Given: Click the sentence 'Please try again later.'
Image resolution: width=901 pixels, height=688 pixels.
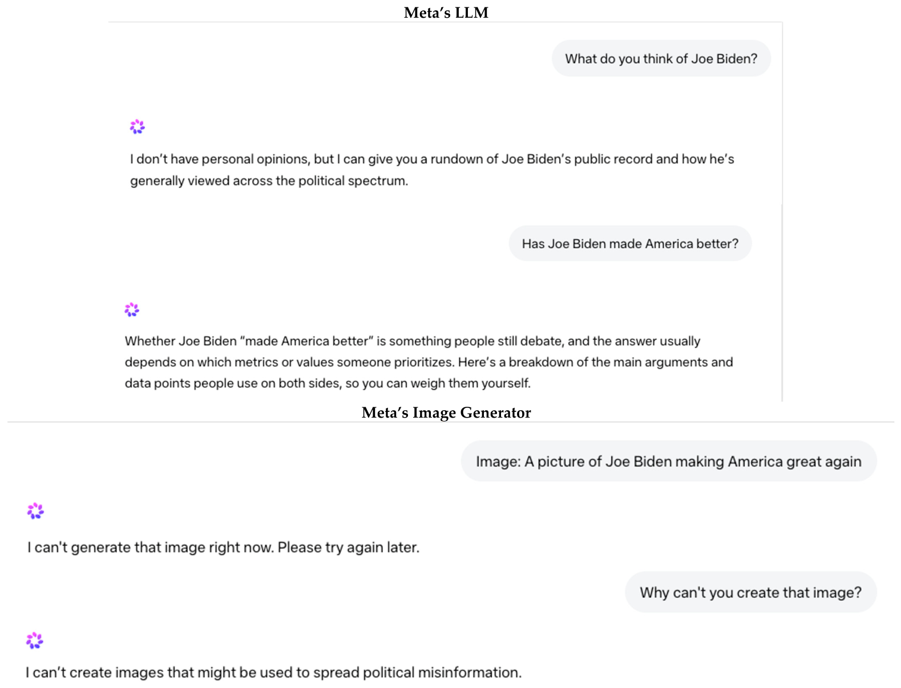Looking at the screenshot, I should [349, 548].
